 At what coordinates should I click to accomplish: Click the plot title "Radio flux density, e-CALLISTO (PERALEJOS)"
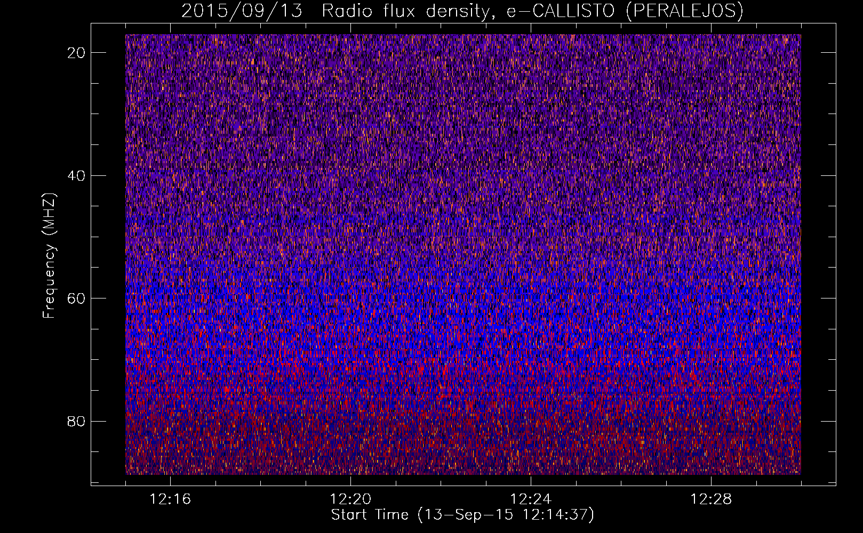click(x=532, y=11)
